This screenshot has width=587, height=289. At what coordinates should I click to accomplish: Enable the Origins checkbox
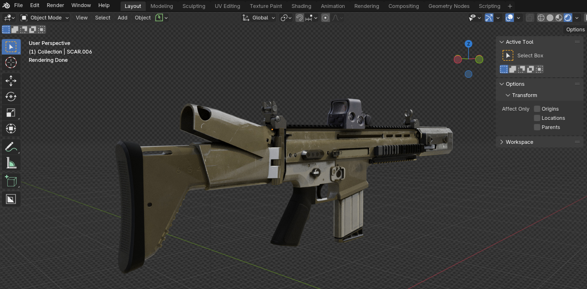click(x=537, y=109)
